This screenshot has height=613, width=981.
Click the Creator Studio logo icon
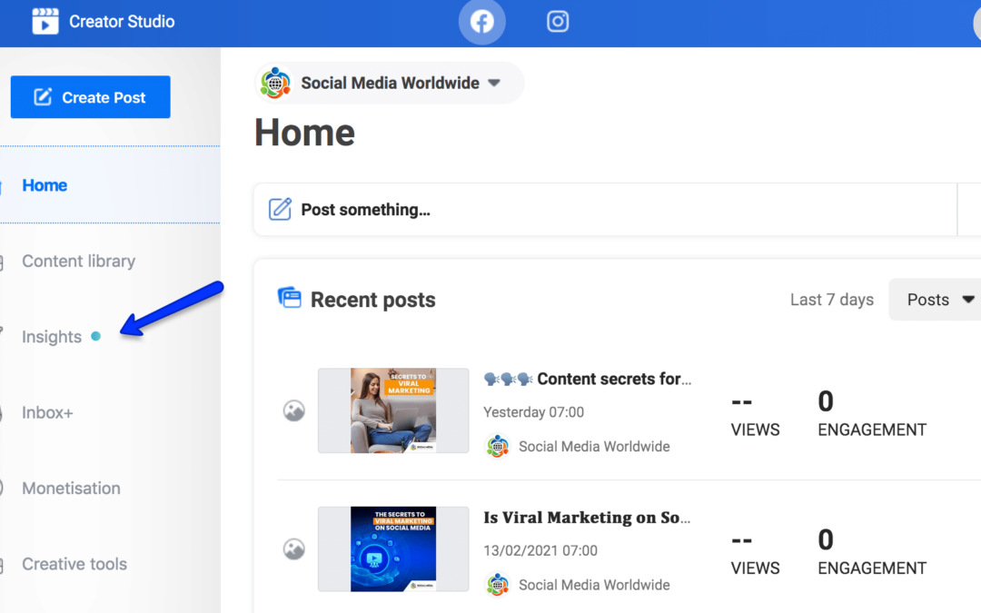tap(45, 21)
